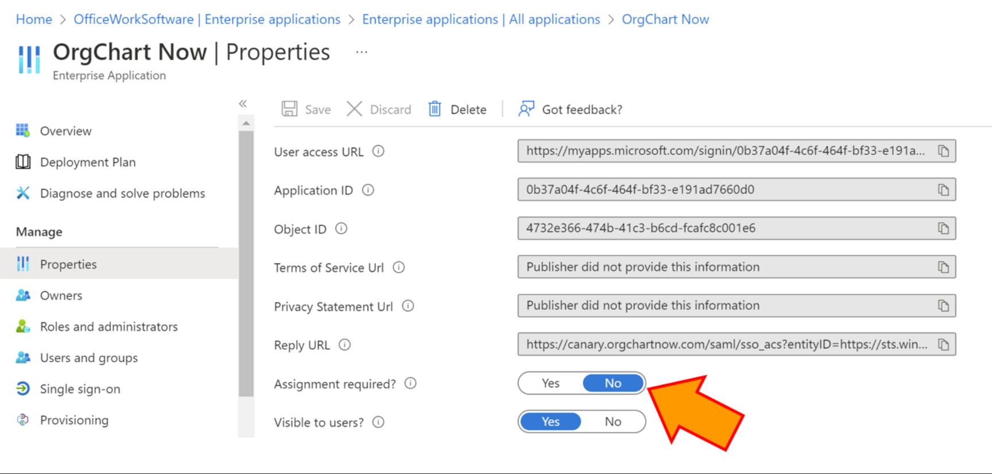This screenshot has height=474, width=992.
Task: Copy the Object ID value
Action: pyautogui.click(x=943, y=228)
